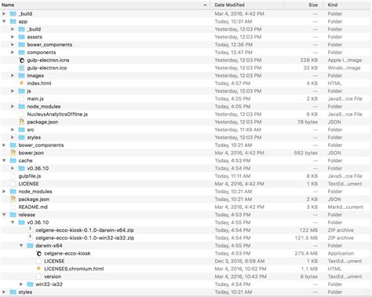Select the styles folder name under app

coord(34,137)
